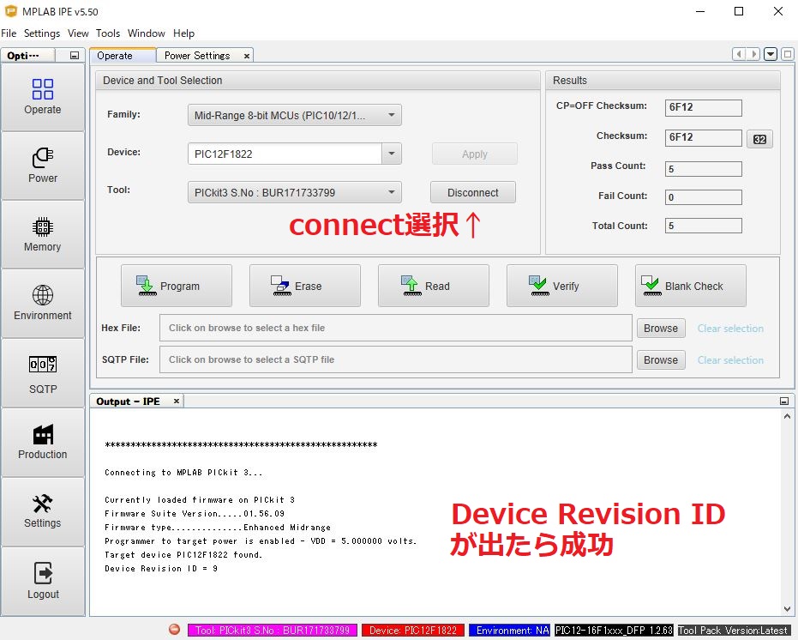Open the View menu
This screenshot has height=640, width=798.
78,33
